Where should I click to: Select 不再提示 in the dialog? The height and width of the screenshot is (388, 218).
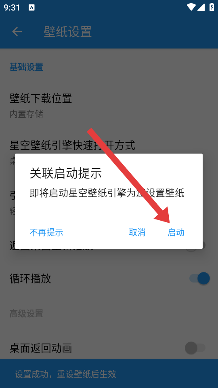(46, 232)
